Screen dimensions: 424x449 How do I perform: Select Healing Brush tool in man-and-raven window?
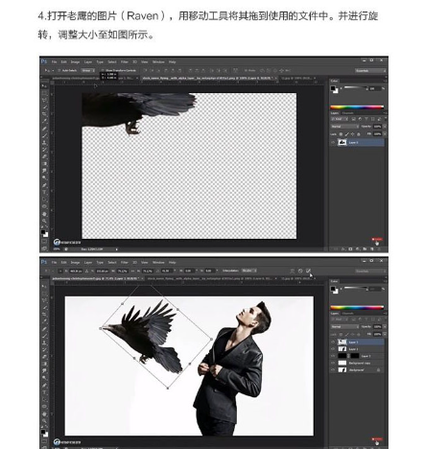(x=44, y=328)
